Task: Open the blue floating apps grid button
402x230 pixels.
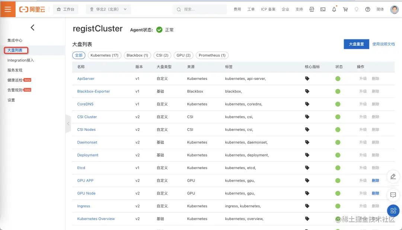Action: 393,211
